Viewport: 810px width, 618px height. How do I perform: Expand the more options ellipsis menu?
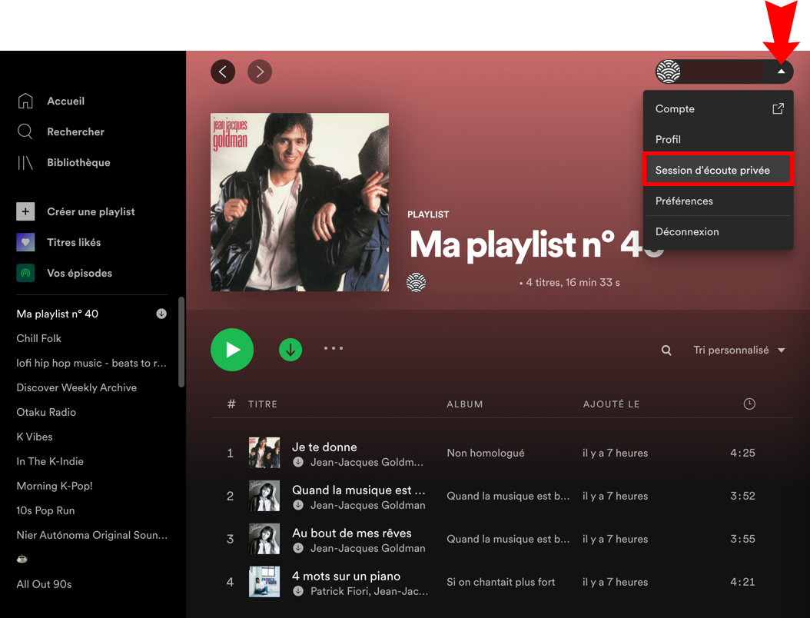[x=334, y=348]
